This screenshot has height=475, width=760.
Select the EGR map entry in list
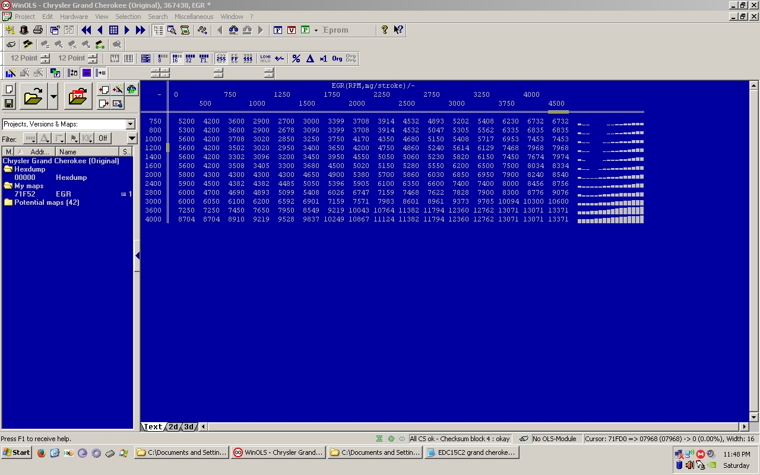pos(63,194)
